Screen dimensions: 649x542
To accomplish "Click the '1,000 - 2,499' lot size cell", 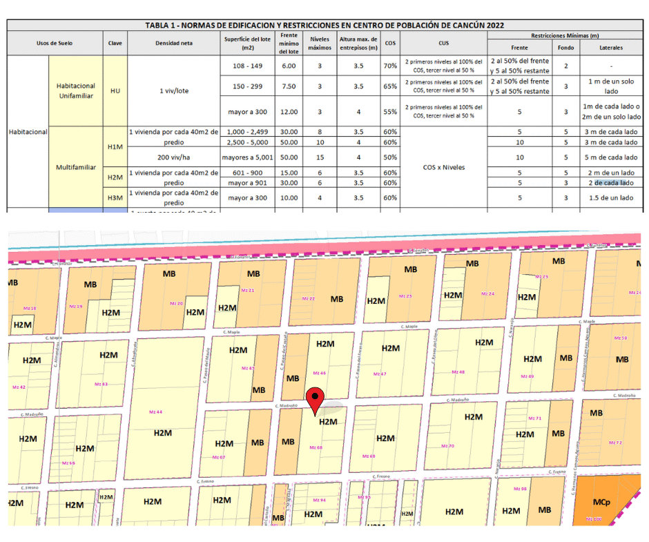I will [247, 132].
